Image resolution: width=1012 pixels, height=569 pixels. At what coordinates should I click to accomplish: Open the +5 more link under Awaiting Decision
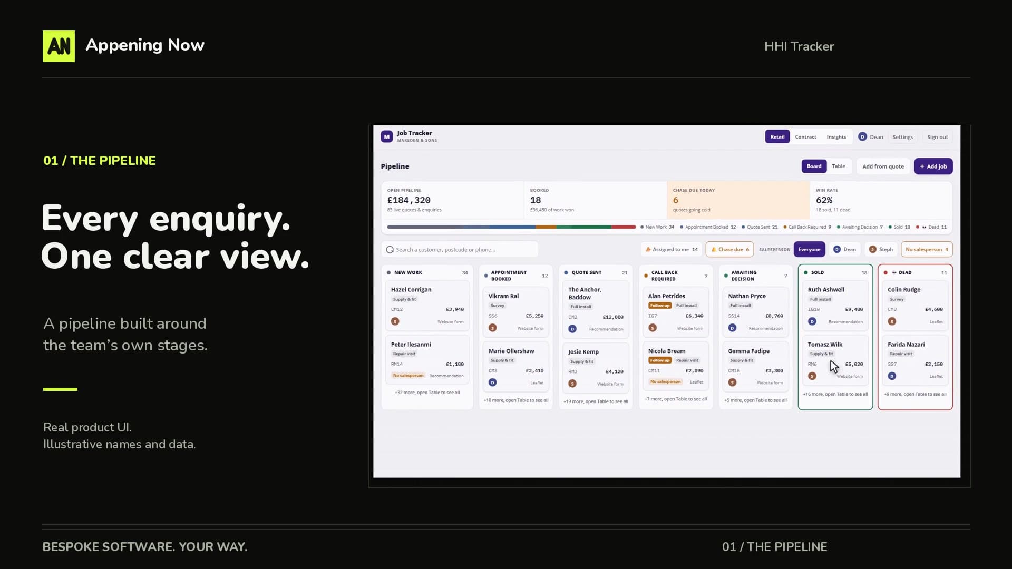click(x=756, y=400)
